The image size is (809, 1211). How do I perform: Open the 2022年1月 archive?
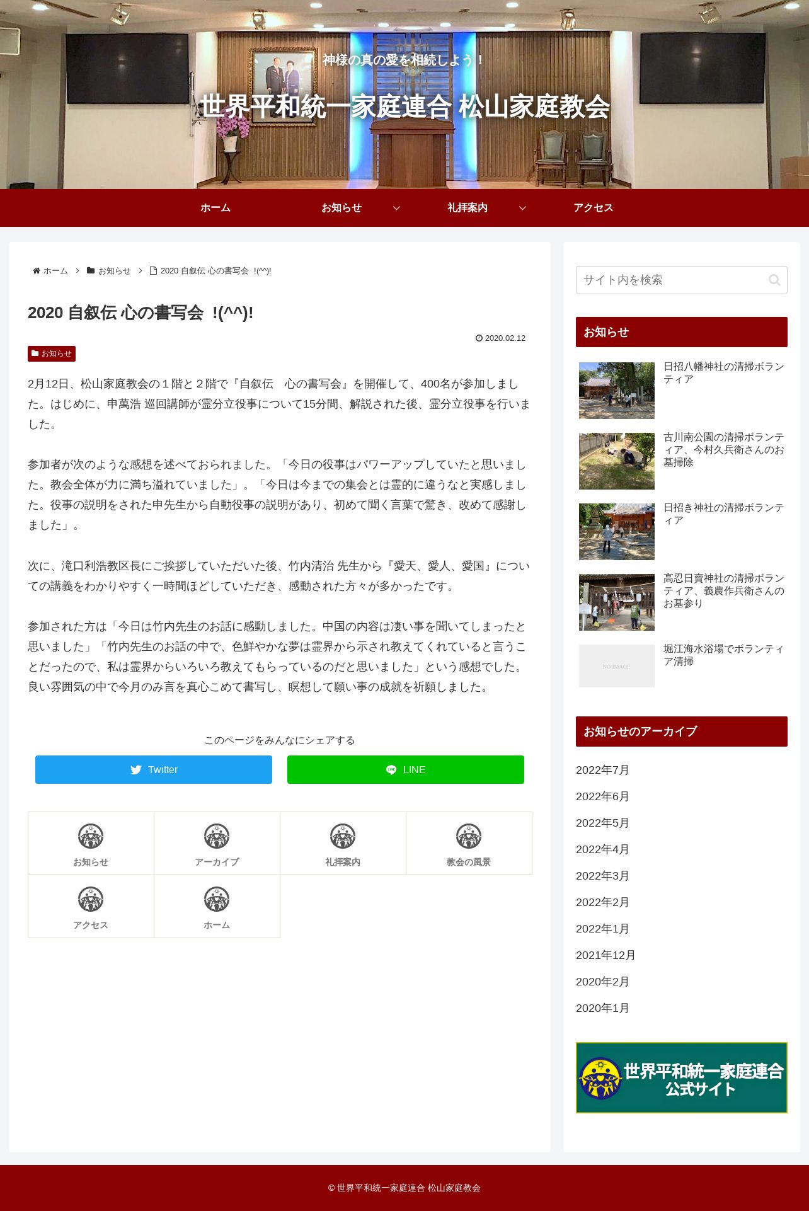pyautogui.click(x=602, y=929)
